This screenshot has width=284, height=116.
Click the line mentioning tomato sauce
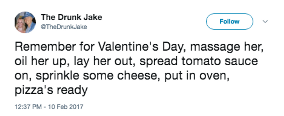[x=136, y=61]
